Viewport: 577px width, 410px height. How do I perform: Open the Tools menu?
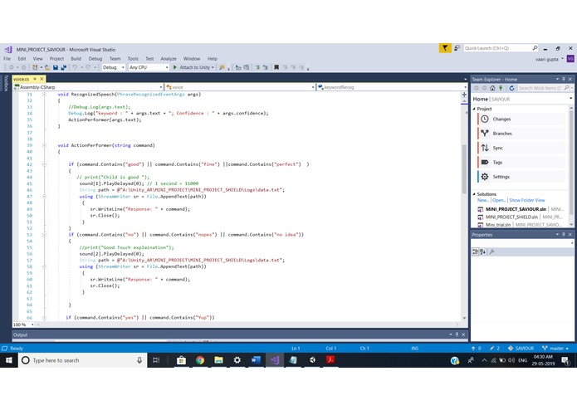pos(133,58)
